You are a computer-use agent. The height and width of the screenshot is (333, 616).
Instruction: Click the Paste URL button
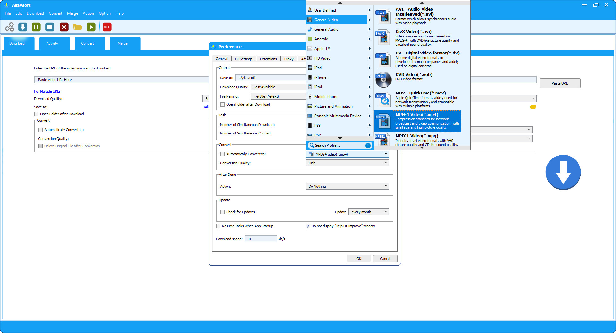point(560,83)
